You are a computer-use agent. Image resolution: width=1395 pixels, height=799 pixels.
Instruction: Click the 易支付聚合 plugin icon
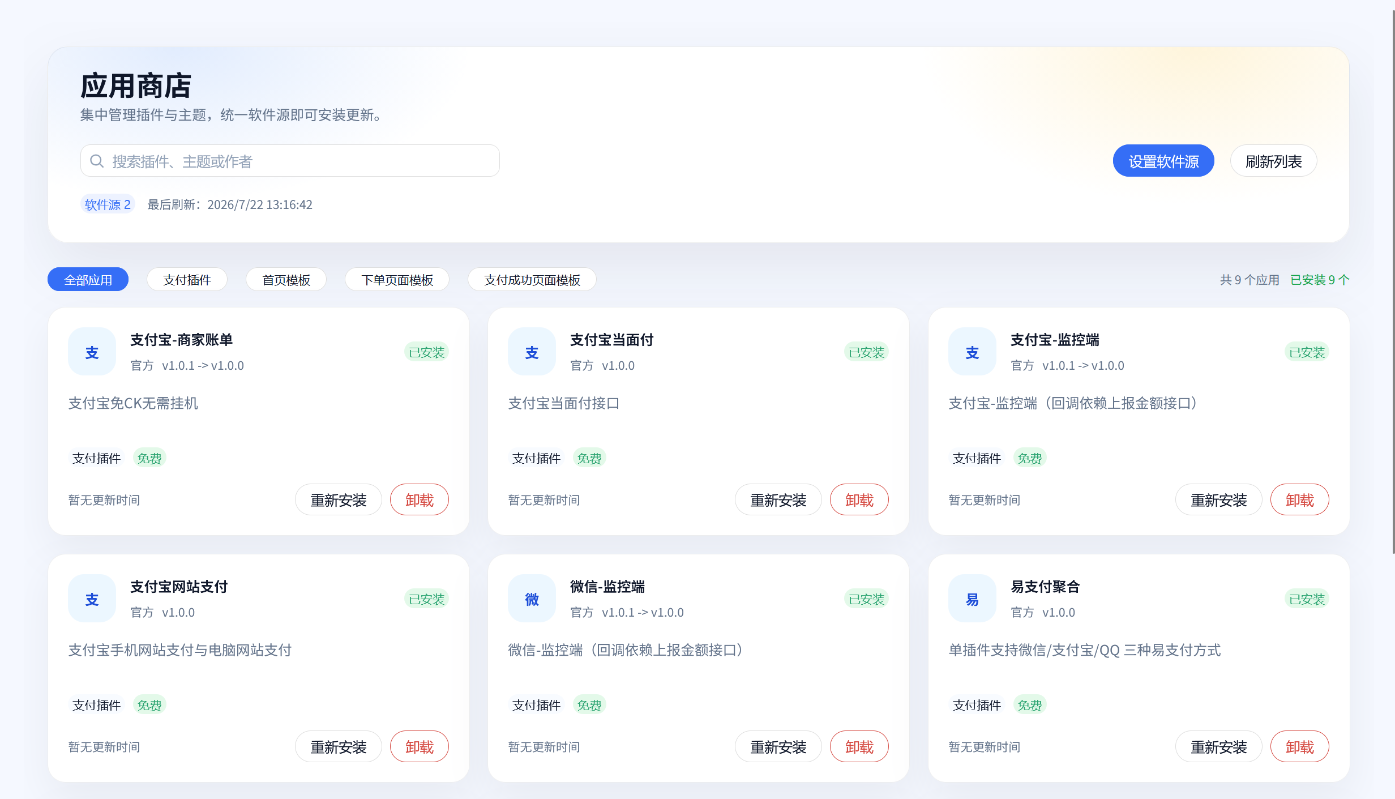pyautogui.click(x=972, y=599)
